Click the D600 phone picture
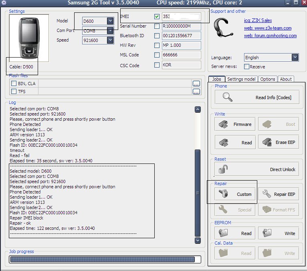Viewport: 307px width, 271px height. [29, 38]
